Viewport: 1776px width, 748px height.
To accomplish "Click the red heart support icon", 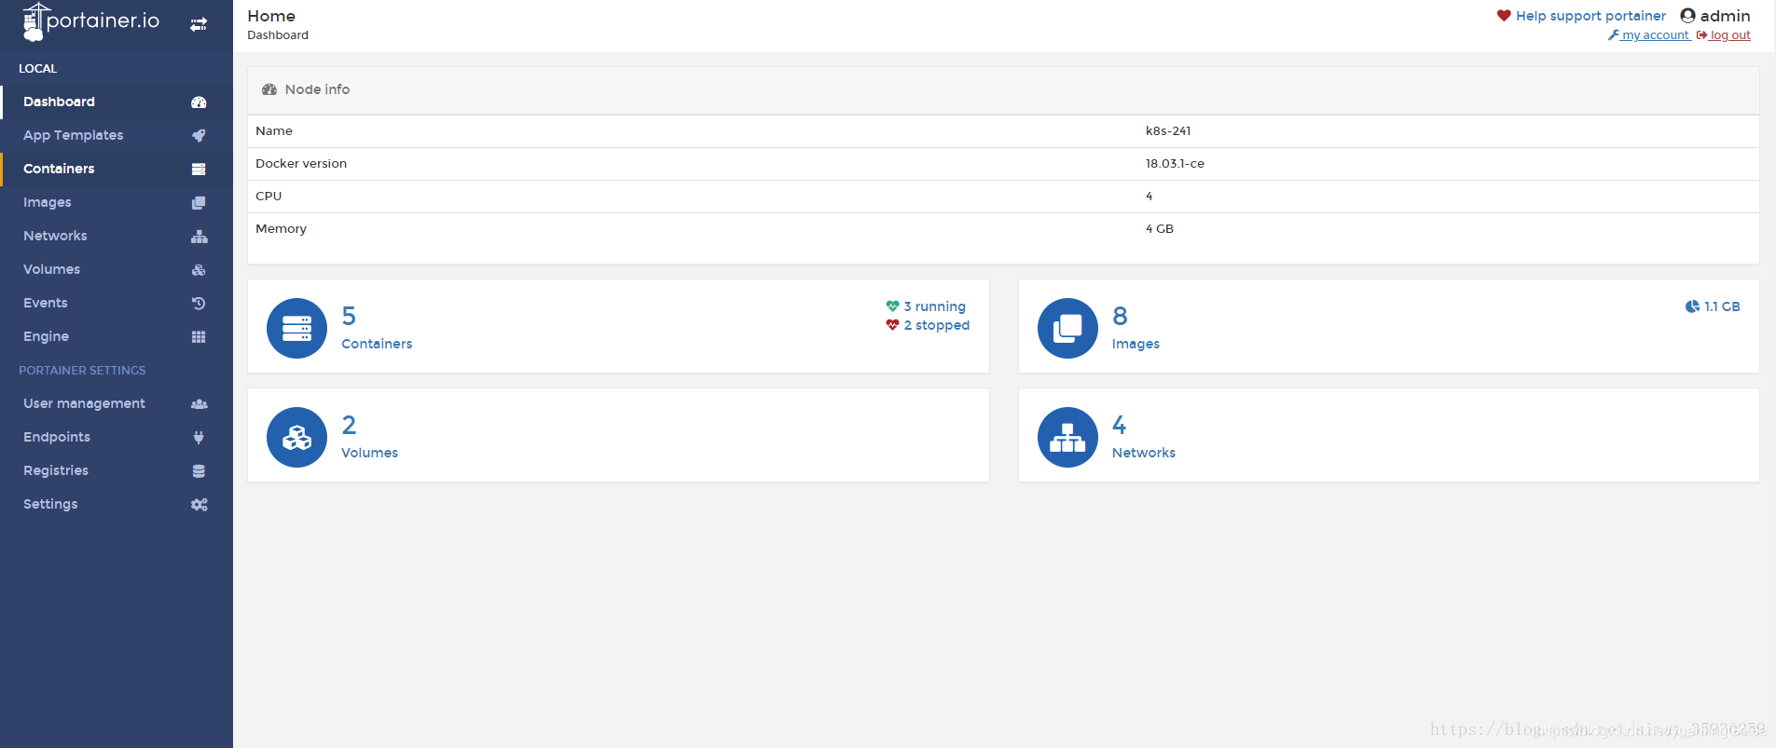I will tap(1504, 16).
